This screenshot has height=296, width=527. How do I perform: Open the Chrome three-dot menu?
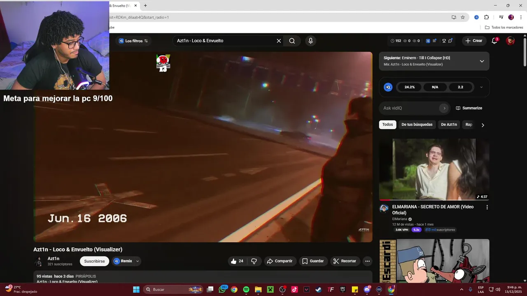[x=521, y=17]
